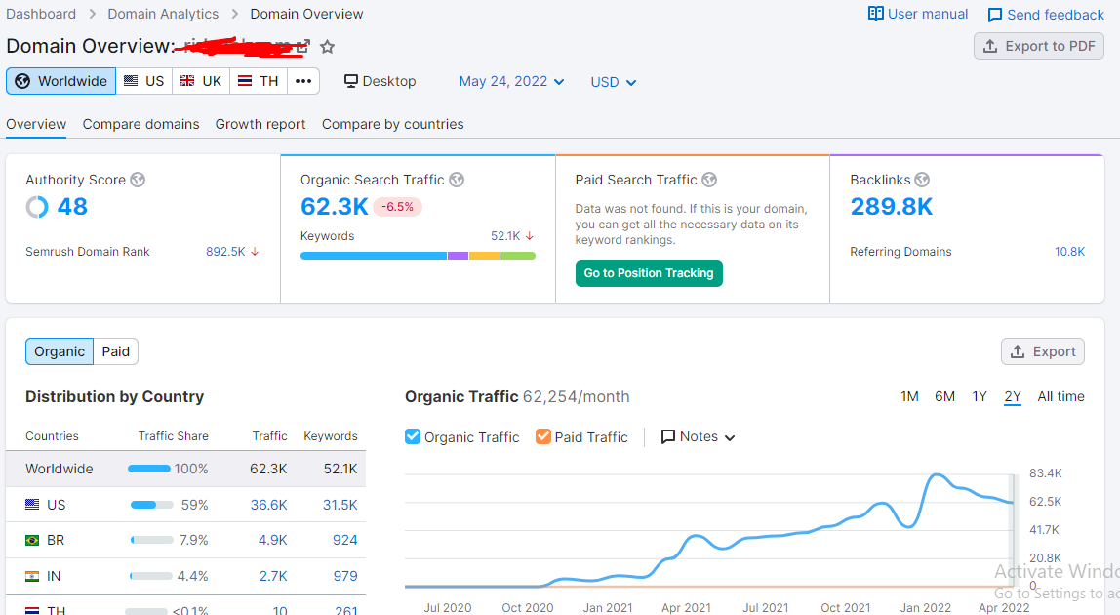Image resolution: width=1120 pixels, height=615 pixels.
Task: Select the 1M time range
Action: point(909,396)
